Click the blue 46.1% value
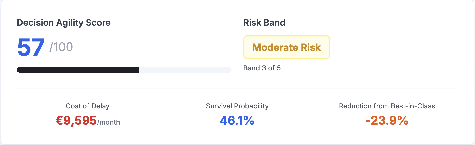The height and width of the screenshot is (145, 475). [237, 121]
